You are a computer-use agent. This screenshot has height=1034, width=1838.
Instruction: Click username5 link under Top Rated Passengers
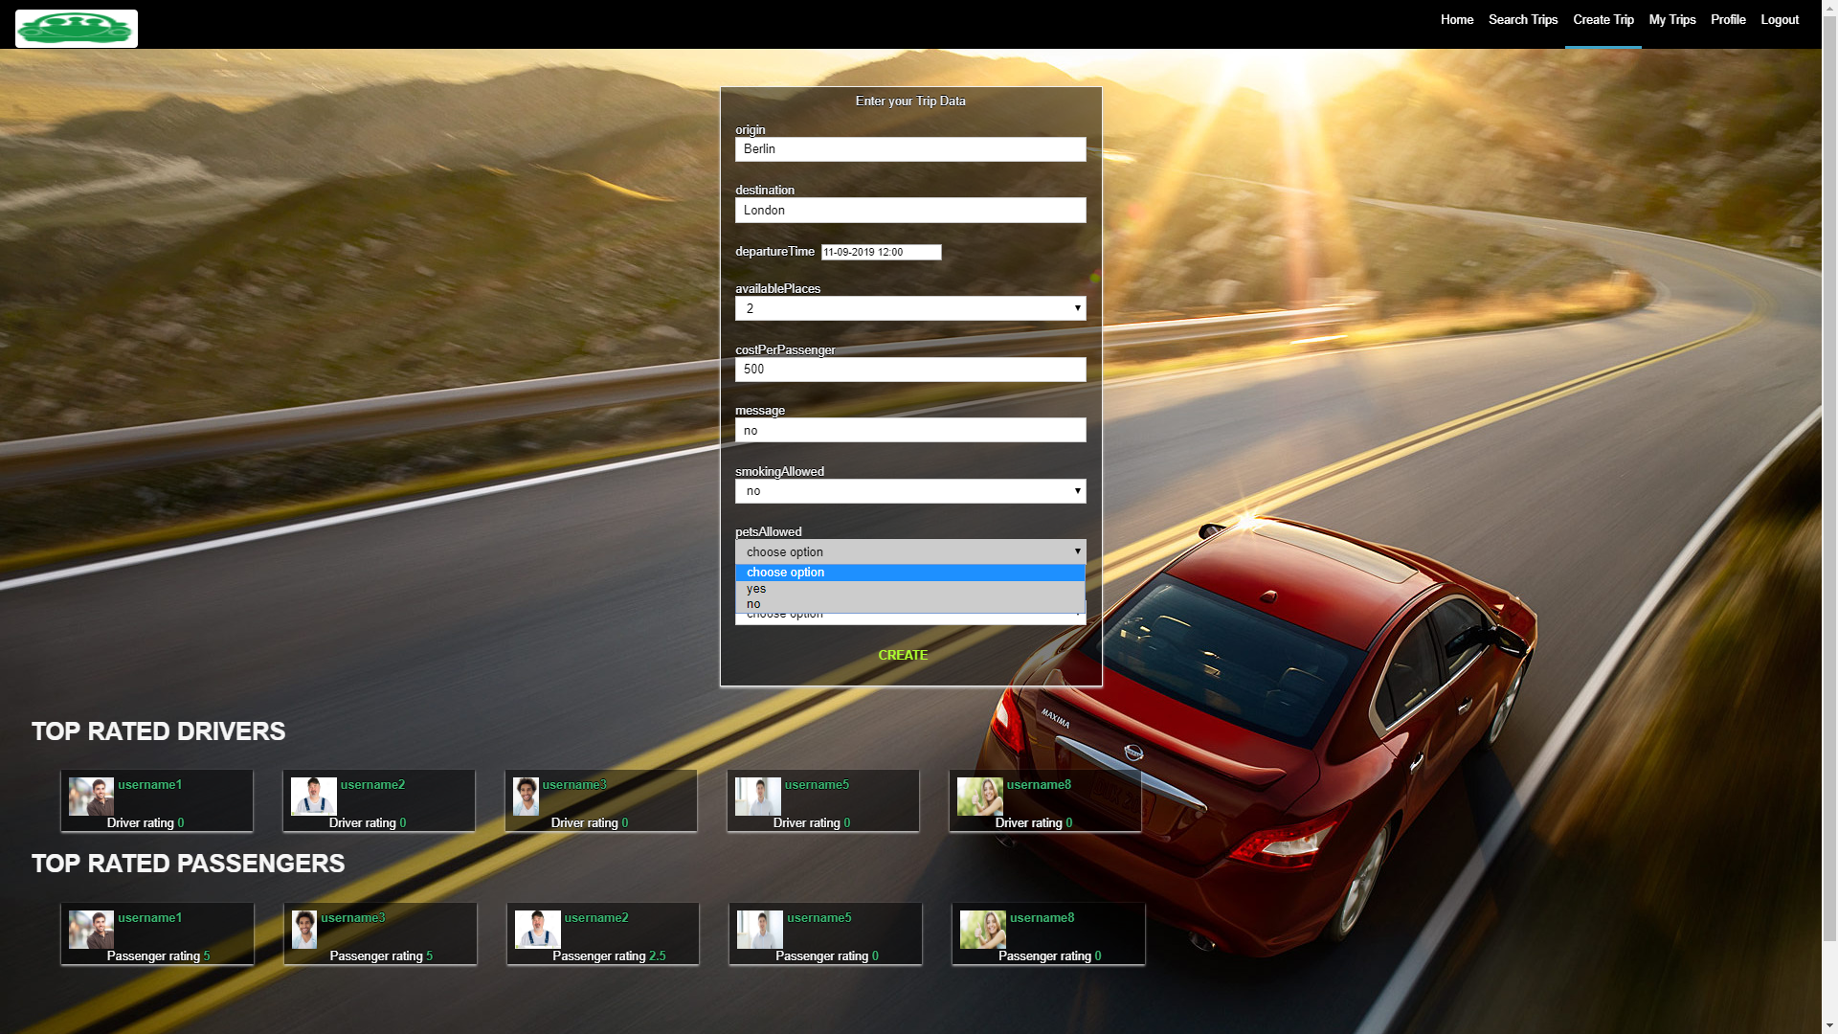(818, 917)
